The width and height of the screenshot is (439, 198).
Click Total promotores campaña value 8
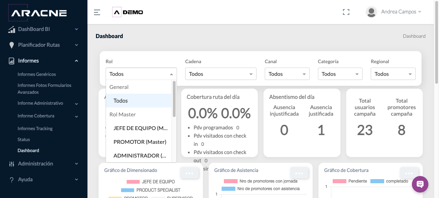point(402,130)
